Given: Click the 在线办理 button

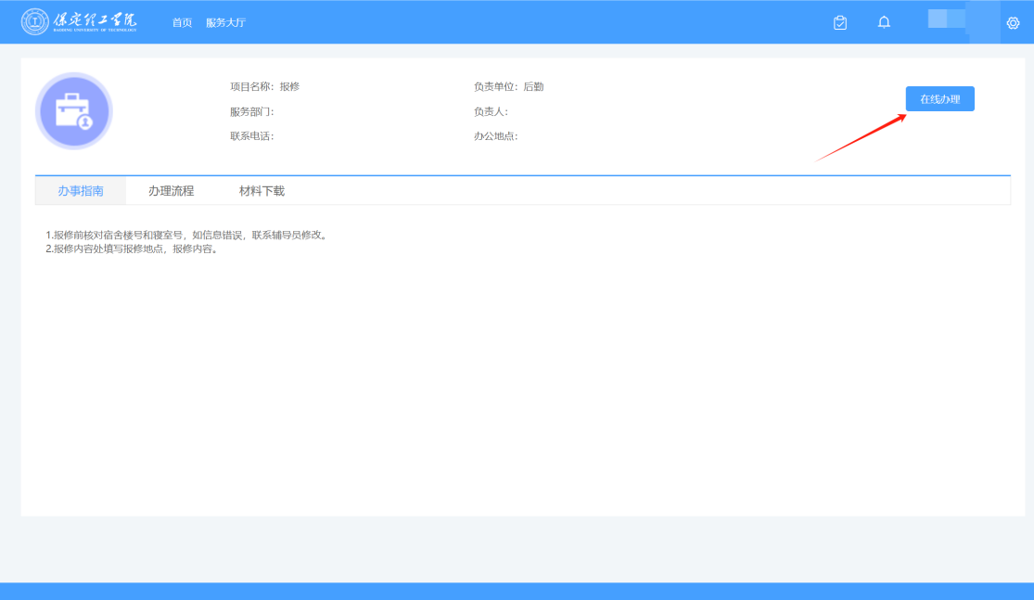Looking at the screenshot, I should (938, 97).
